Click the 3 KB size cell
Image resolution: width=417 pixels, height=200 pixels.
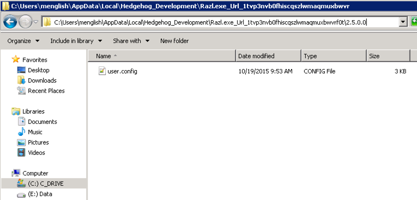pyautogui.click(x=401, y=71)
